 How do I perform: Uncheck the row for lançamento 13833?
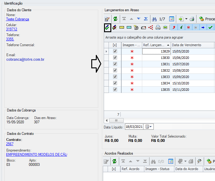coord(115,77)
